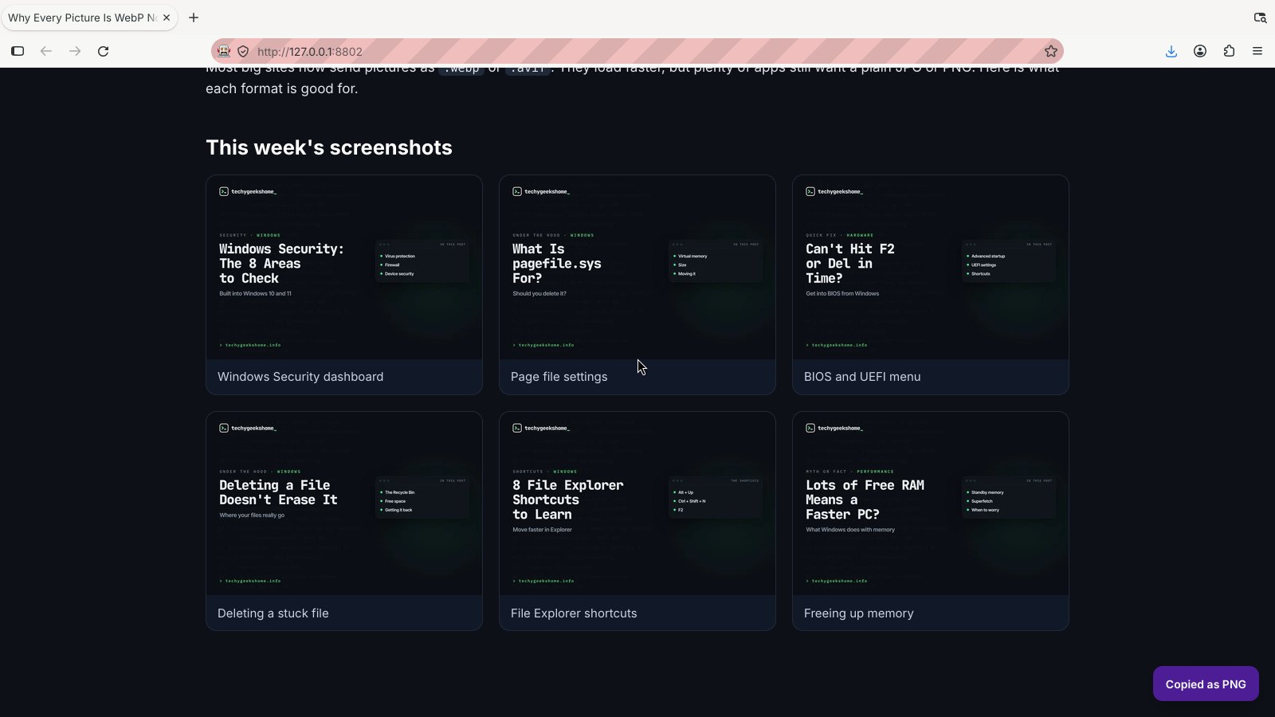Open the tracking protection shield icon
Image resolution: width=1275 pixels, height=717 pixels.
243,51
